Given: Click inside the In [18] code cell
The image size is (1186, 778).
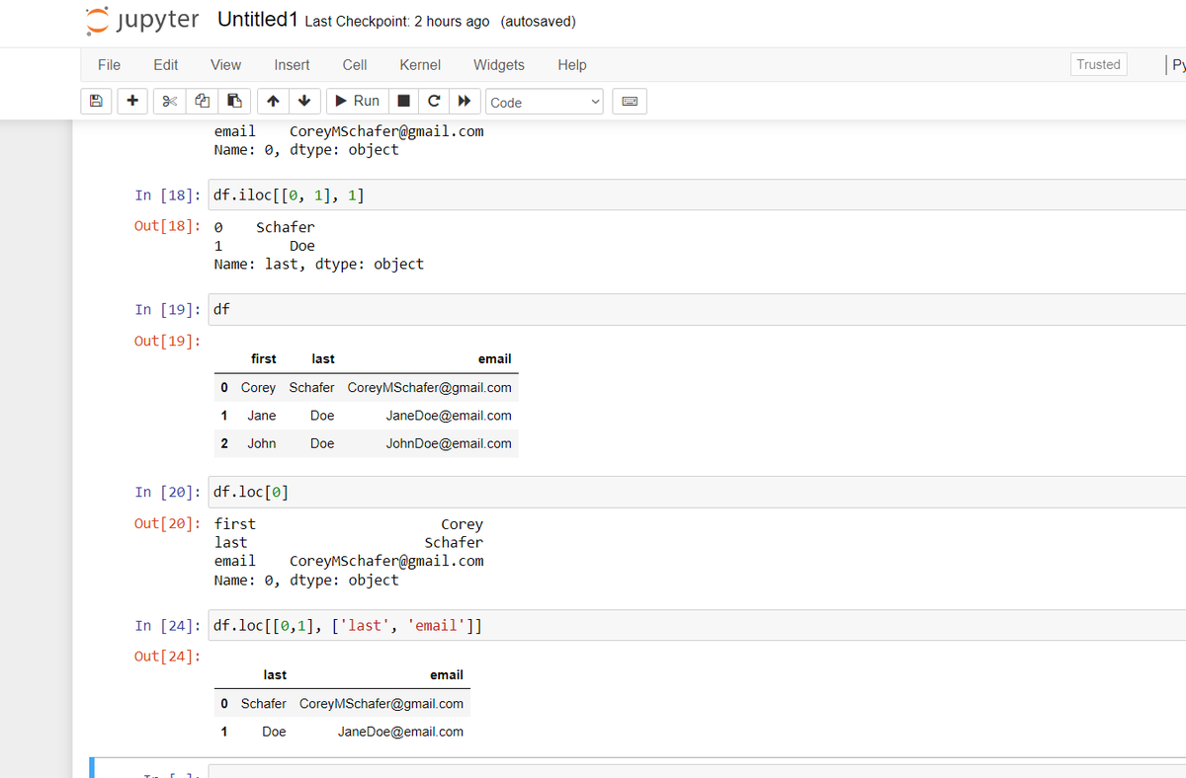Looking at the screenshot, I should pyautogui.click(x=697, y=194).
